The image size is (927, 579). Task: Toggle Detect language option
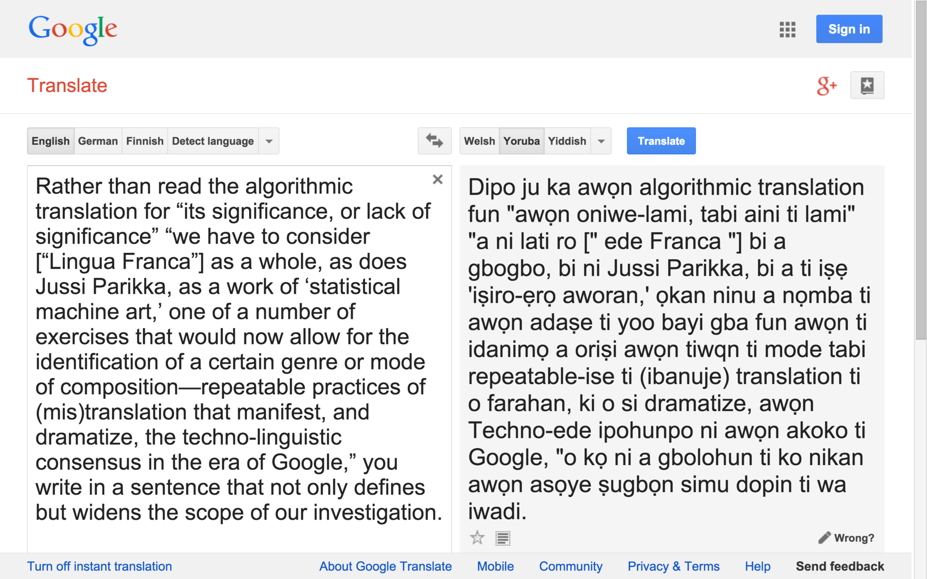tap(212, 141)
